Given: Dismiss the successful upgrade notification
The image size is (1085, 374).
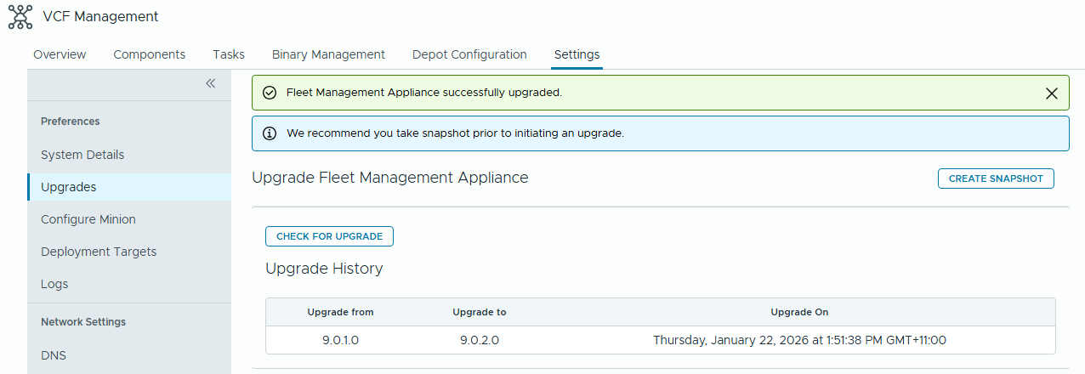Looking at the screenshot, I should click(x=1051, y=93).
